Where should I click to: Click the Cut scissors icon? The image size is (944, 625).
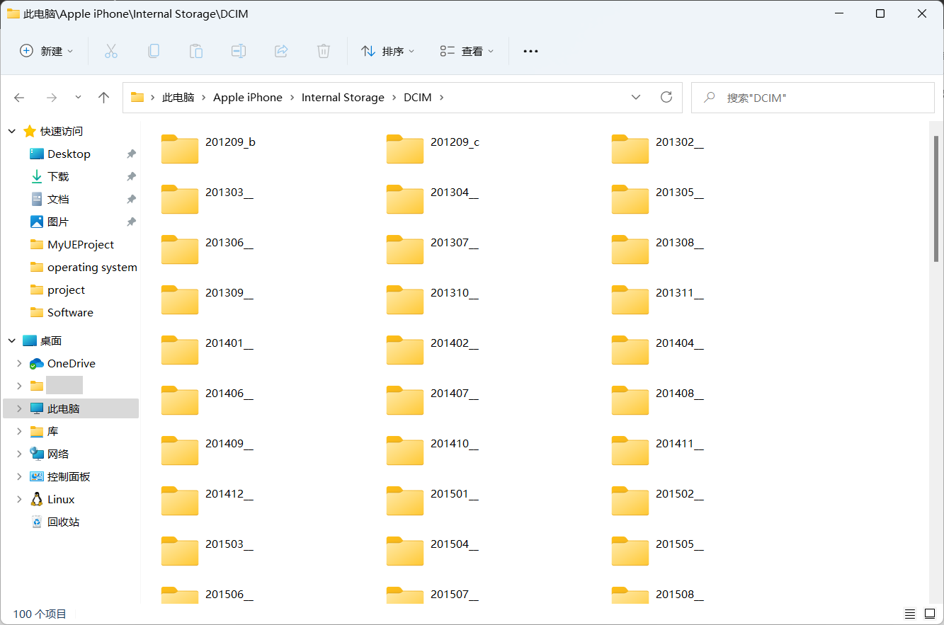click(x=110, y=51)
